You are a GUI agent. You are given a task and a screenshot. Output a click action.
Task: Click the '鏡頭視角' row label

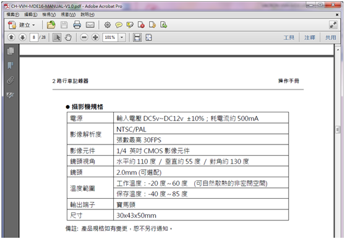82,161
